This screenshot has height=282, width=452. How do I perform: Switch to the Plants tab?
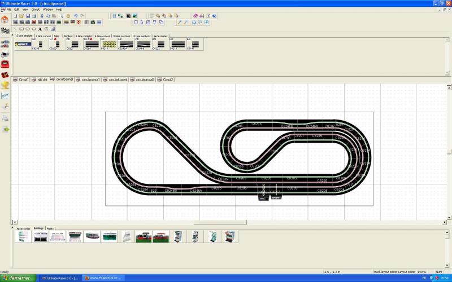(x=50, y=228)
